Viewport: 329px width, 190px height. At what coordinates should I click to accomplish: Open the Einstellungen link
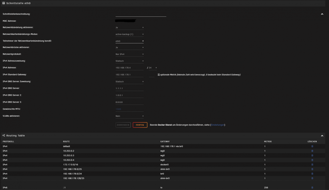point(217,125)
